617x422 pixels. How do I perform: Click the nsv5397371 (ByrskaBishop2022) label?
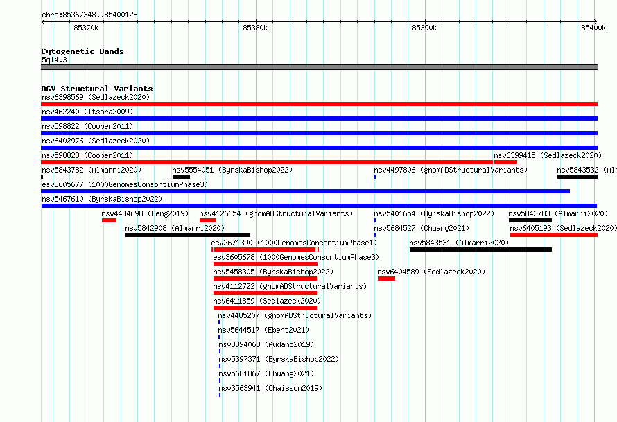[x=279, y=359]
